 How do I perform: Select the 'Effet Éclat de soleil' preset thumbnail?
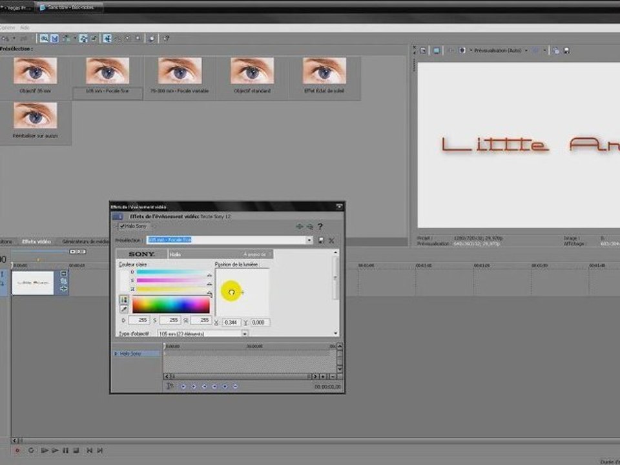coord(324,71)
